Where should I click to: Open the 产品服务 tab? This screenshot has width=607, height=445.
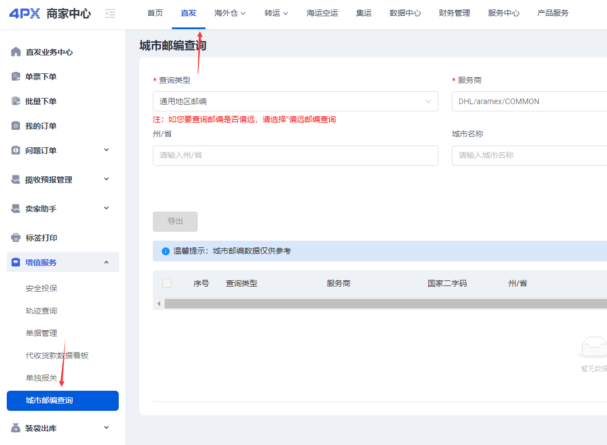tap(553, 13)
